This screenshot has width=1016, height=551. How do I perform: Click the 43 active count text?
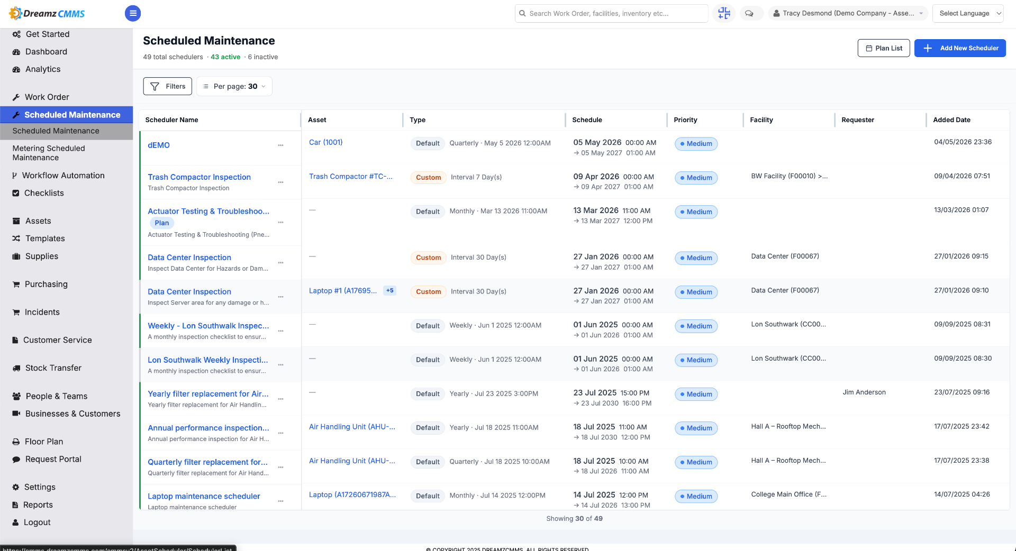tap(225, 57)
